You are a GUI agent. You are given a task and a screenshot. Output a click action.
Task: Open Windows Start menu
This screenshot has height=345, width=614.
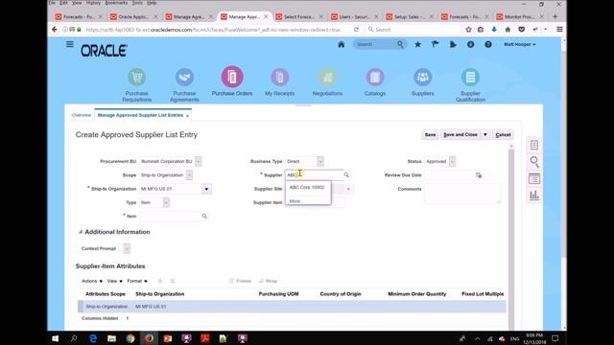[56, 338]
